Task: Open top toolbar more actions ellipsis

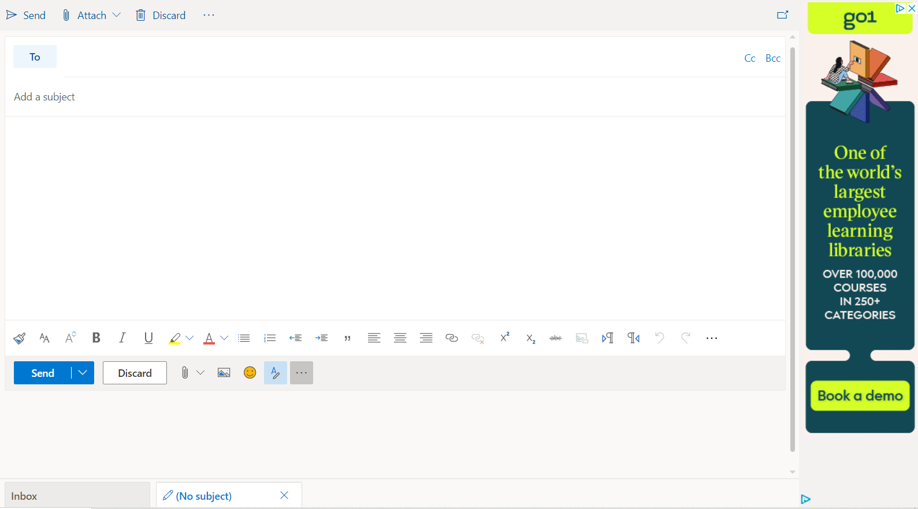Action: 209,15
